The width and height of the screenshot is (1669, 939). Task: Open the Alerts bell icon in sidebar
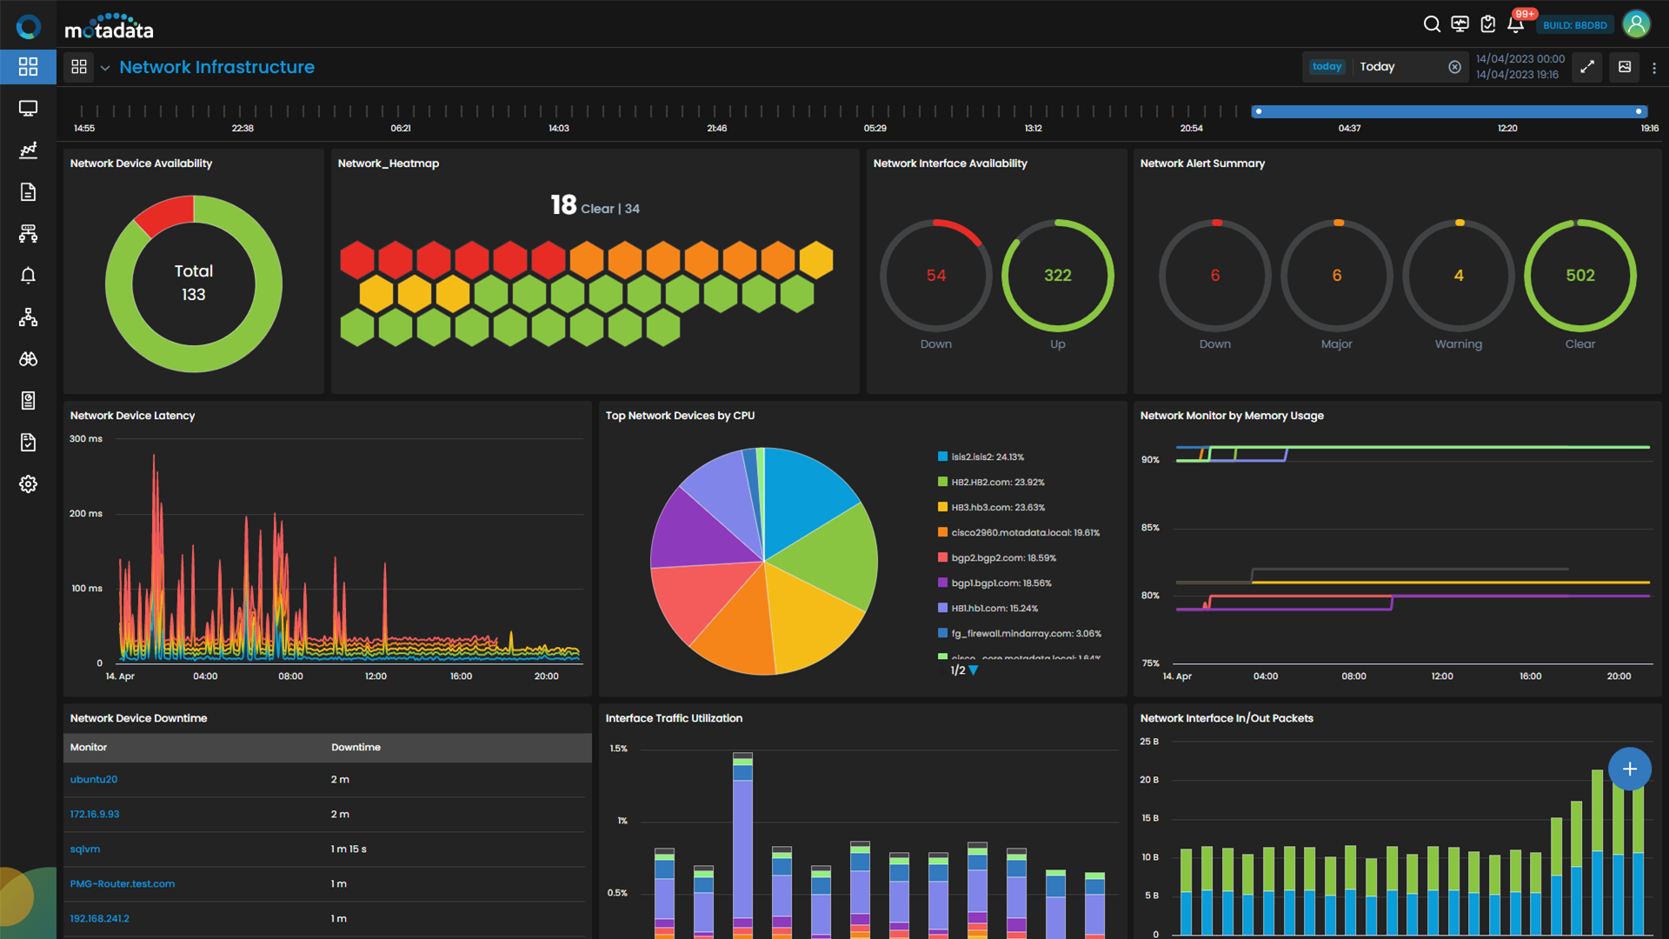(29, 275)
